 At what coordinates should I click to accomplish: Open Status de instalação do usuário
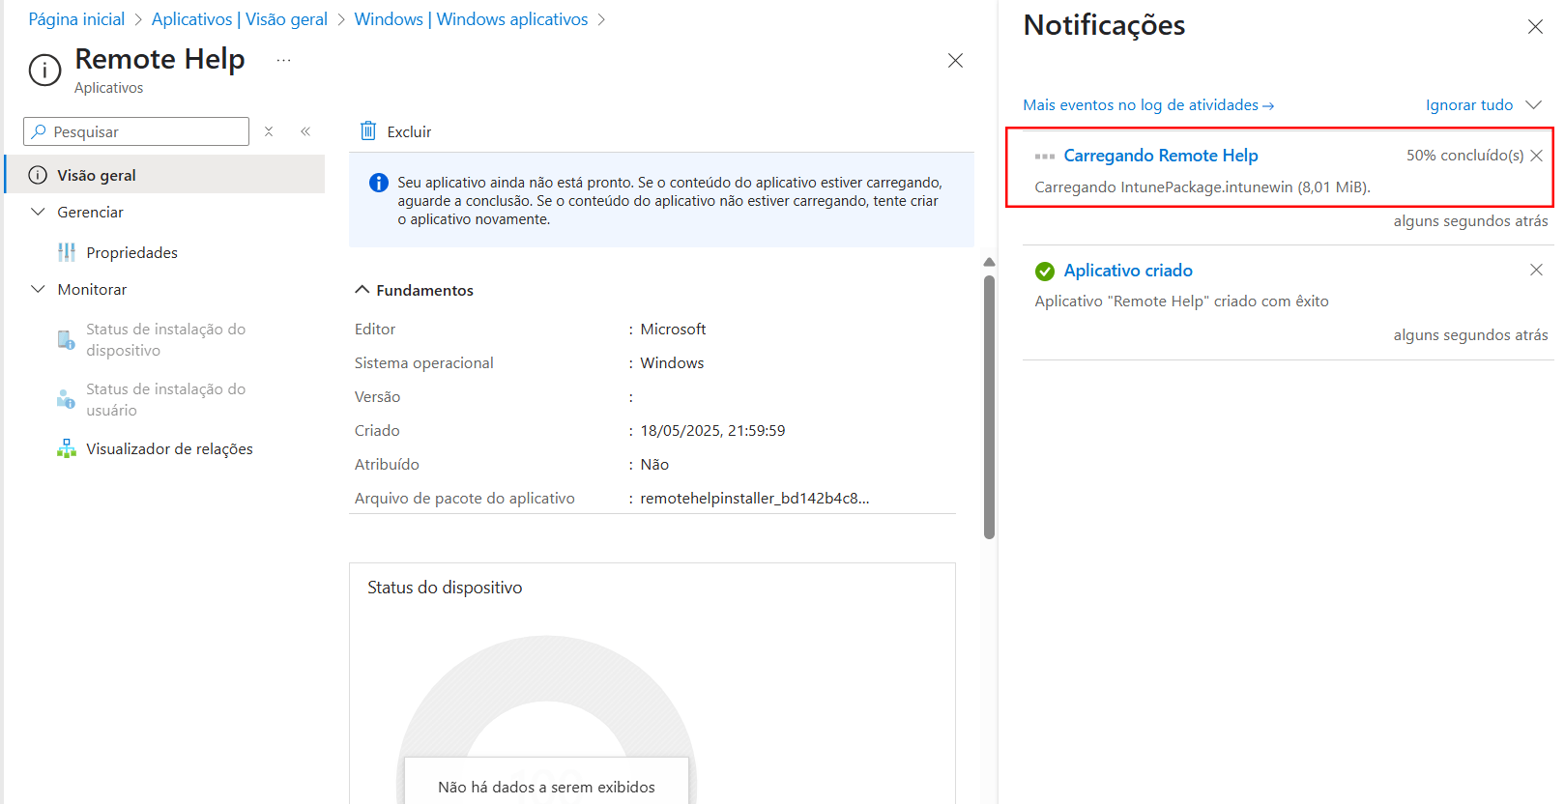pos(165,399)
